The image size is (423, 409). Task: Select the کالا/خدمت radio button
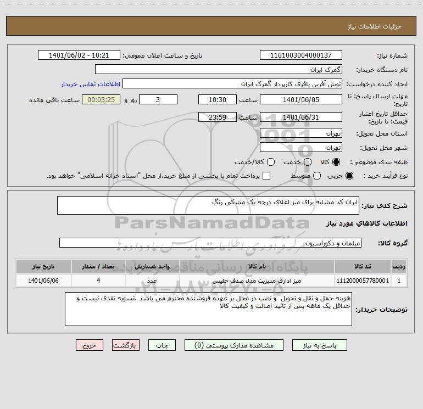[271, 162]
